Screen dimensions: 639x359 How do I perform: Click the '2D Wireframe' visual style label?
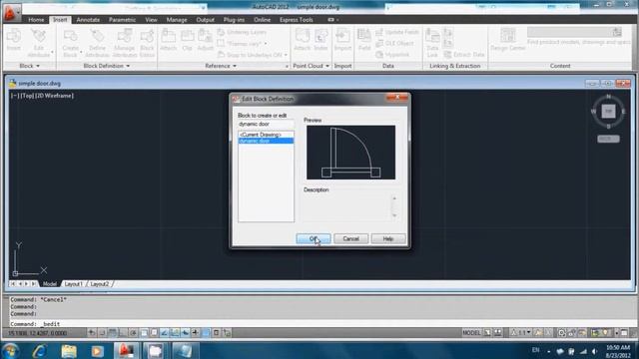coord(56,96)
